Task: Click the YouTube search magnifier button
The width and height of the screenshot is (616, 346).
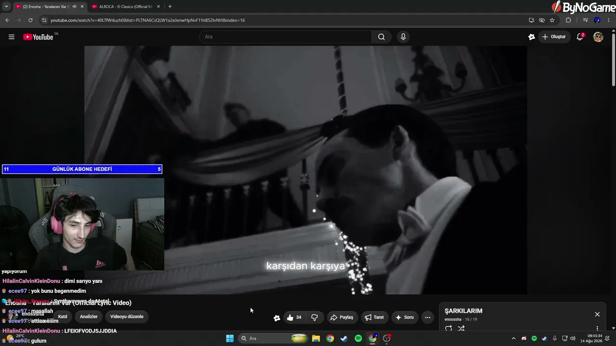Action: coord(381,37)
